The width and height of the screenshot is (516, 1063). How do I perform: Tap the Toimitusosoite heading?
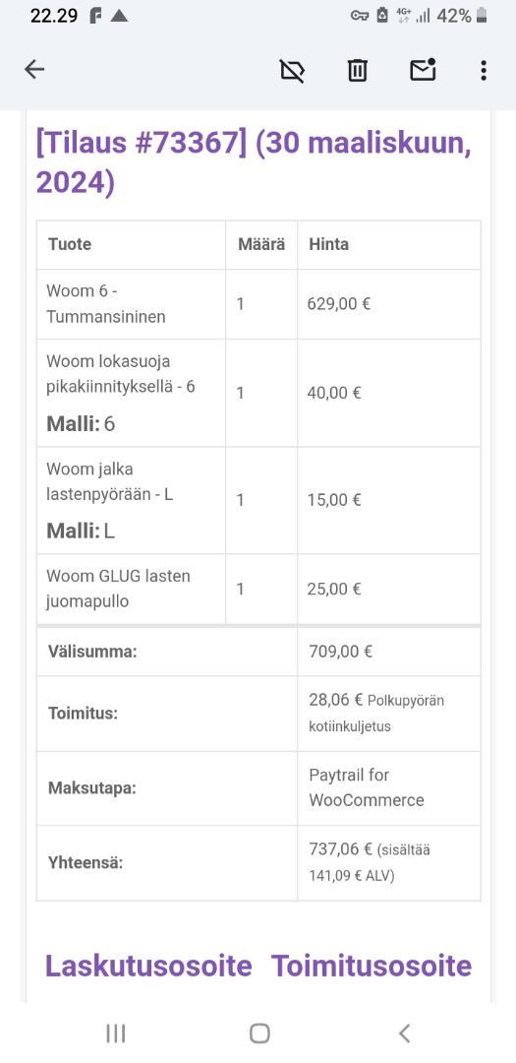(372, 966)
